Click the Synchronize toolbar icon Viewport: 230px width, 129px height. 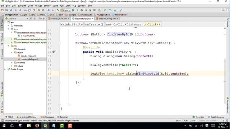tap(11, 10)
